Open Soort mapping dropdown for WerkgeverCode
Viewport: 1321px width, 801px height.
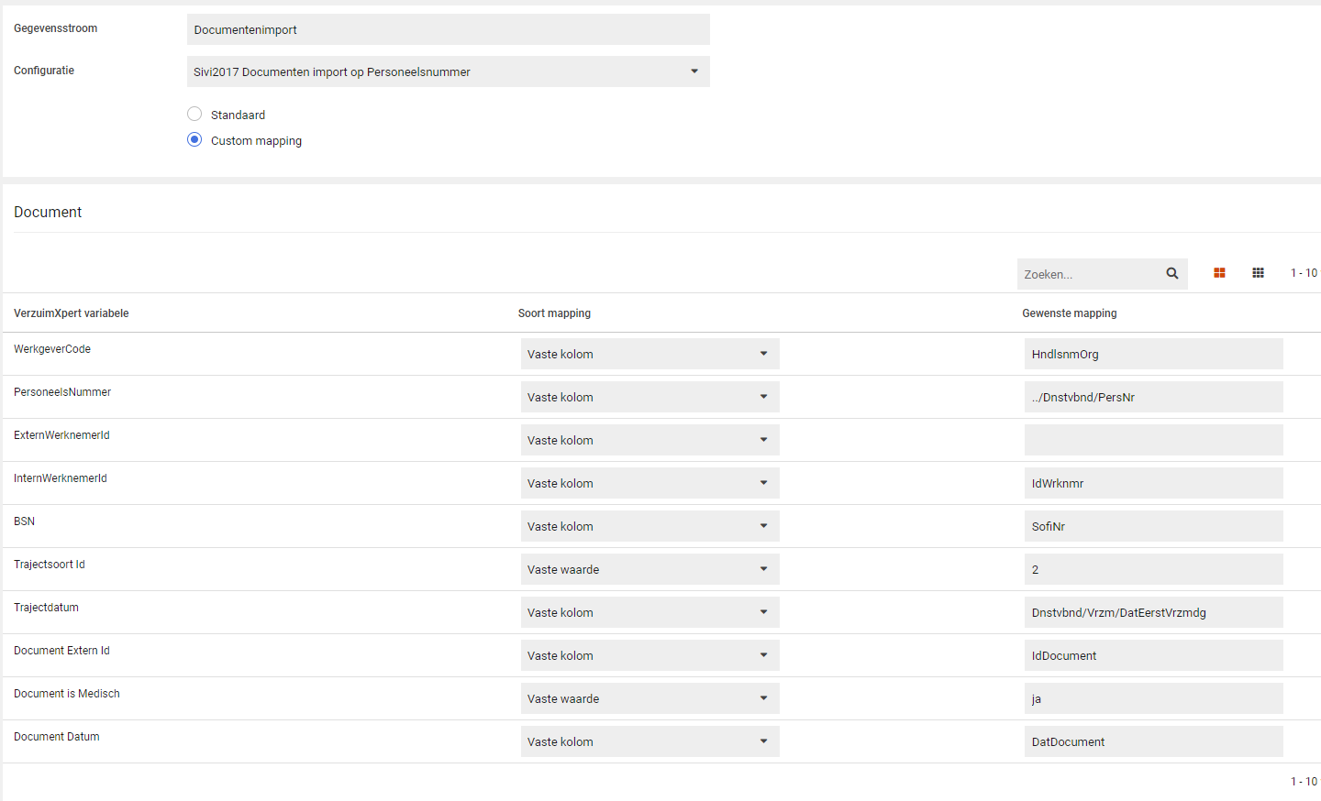pyautogui.click(x=649, y=354)
